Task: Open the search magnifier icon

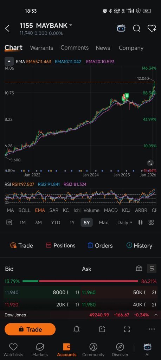Action: point(137,28)
